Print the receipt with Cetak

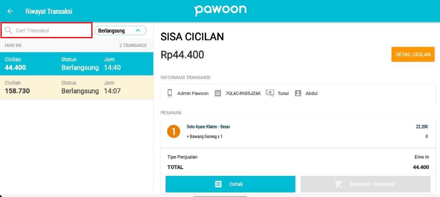pos(230,184)
